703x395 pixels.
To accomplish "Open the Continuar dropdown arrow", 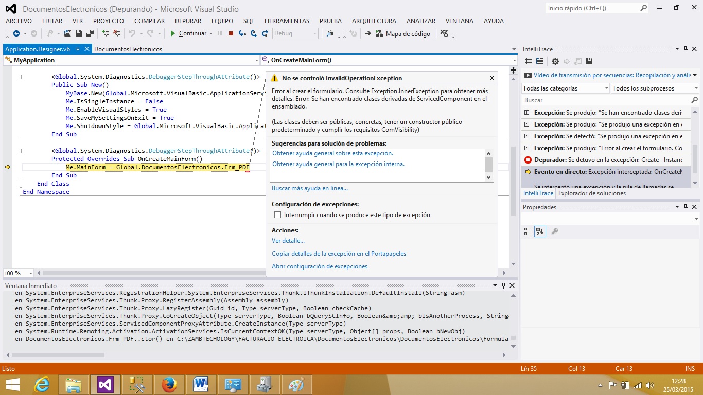I will 210,33.
